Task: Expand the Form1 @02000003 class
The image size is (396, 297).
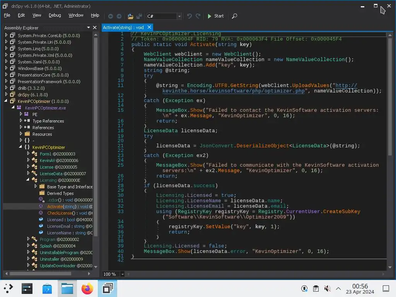Action: point(28,153)
